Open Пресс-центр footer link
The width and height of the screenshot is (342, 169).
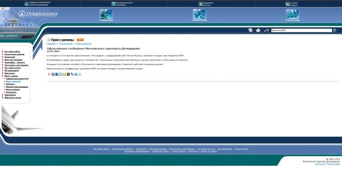pos(242,149)
